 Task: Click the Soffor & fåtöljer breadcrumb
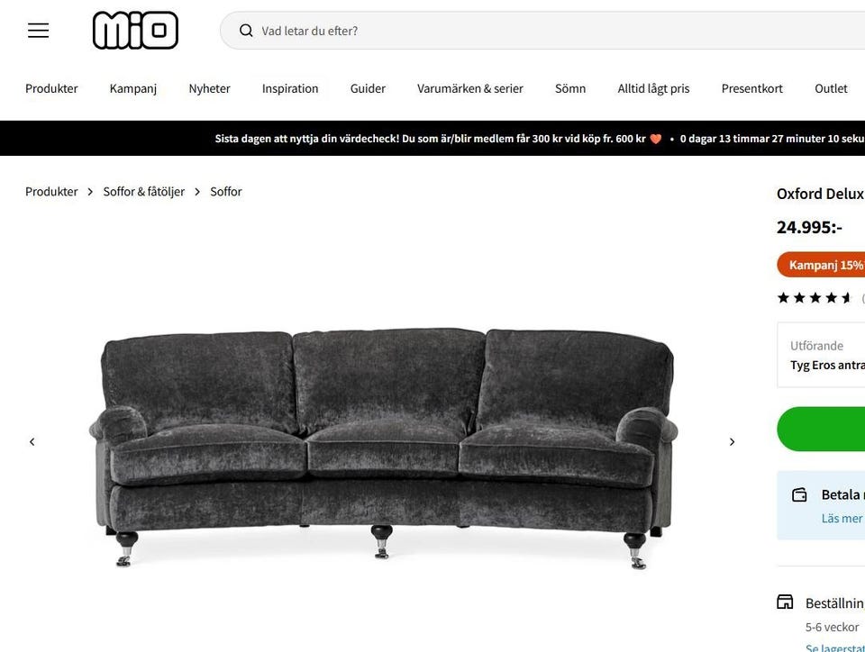tap(144, 192)
